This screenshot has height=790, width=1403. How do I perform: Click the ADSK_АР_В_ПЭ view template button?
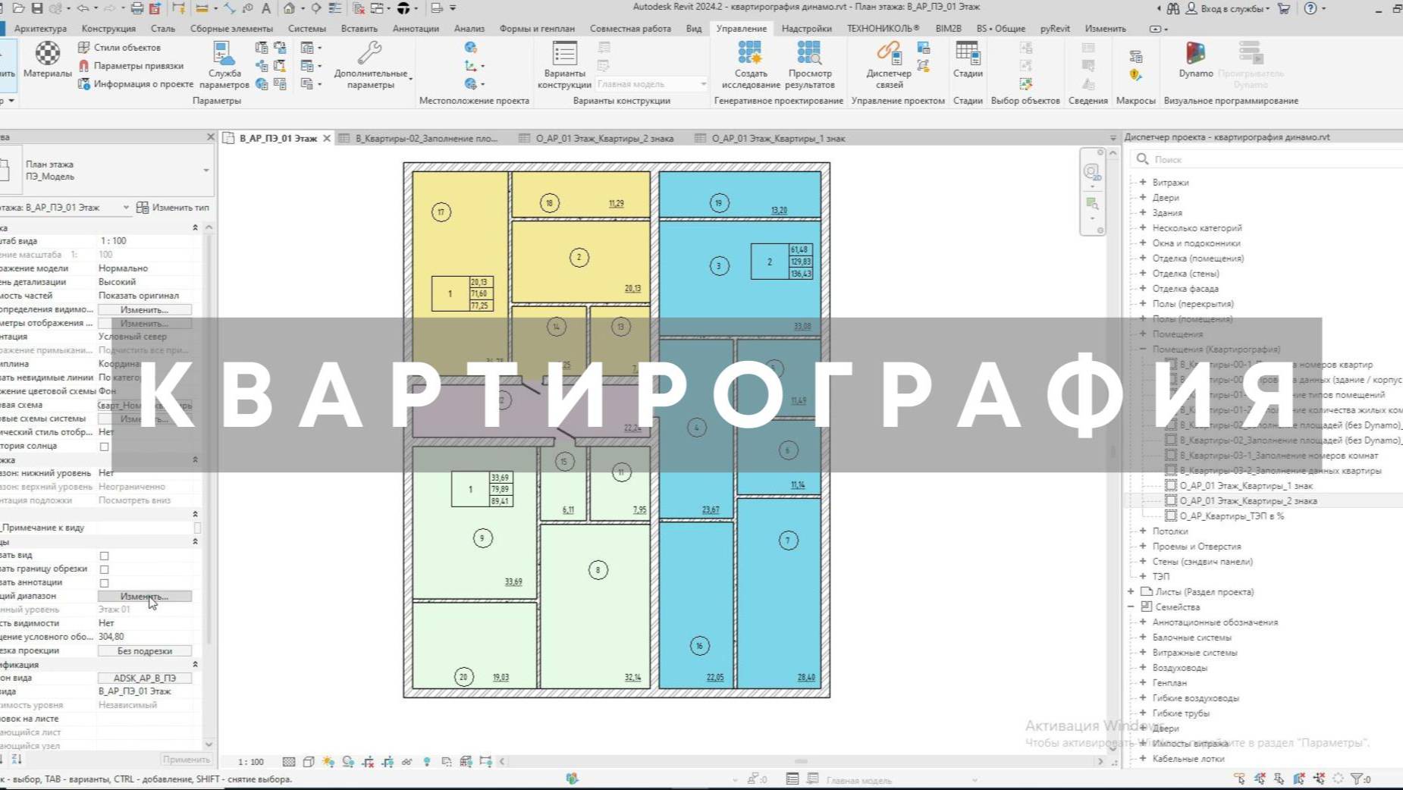pyautogui.click(x=144, y=678)
